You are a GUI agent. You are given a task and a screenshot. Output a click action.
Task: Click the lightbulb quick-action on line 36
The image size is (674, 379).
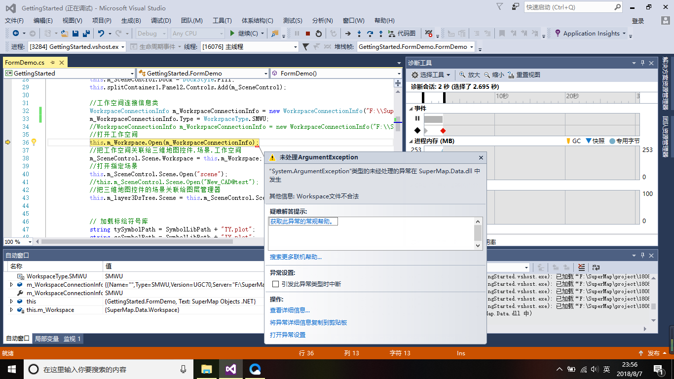pos(34,142)
